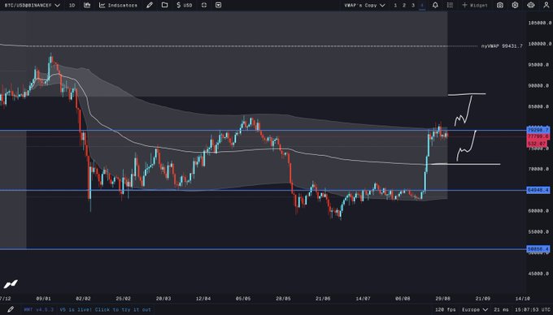Open the folder icon for saved layouts
This screenshot has height=315, width=553.
tap(164, 5)
